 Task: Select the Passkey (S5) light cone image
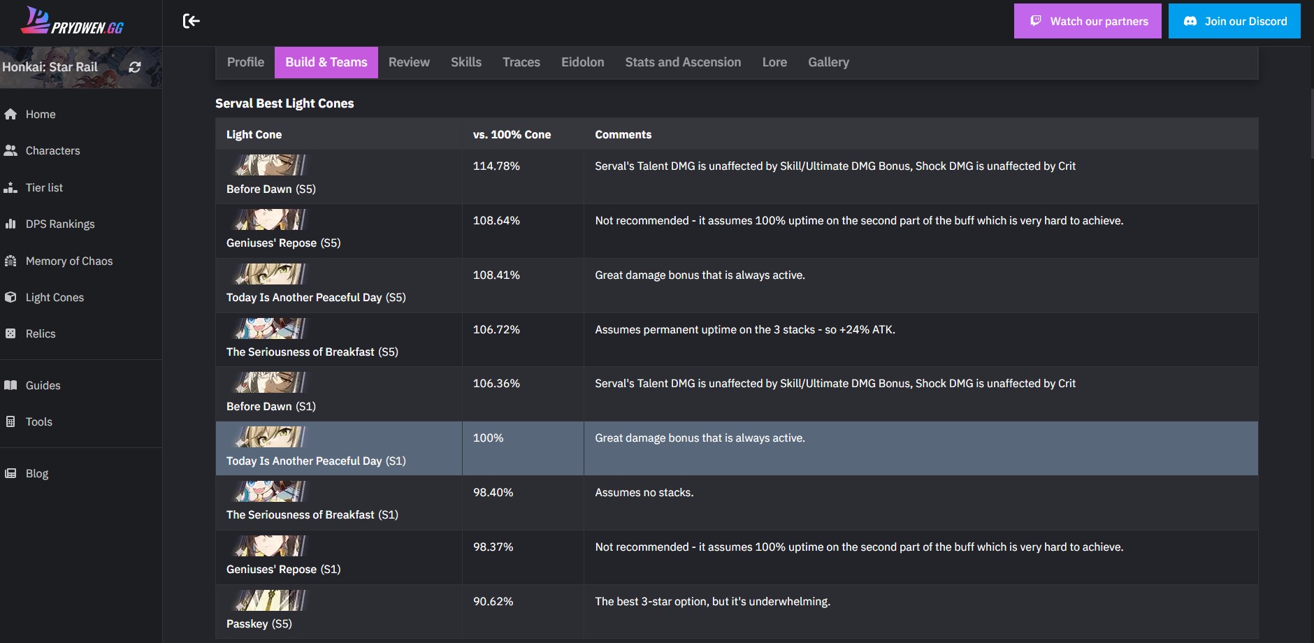(270, 600)
